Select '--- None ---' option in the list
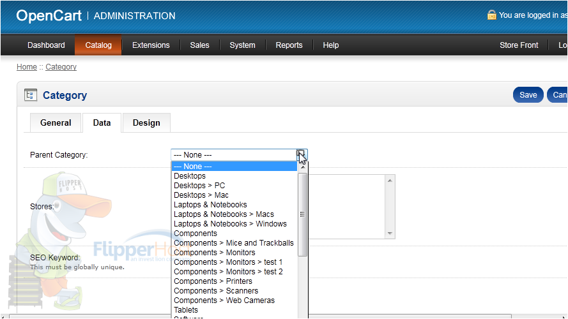 pos(234,167)
